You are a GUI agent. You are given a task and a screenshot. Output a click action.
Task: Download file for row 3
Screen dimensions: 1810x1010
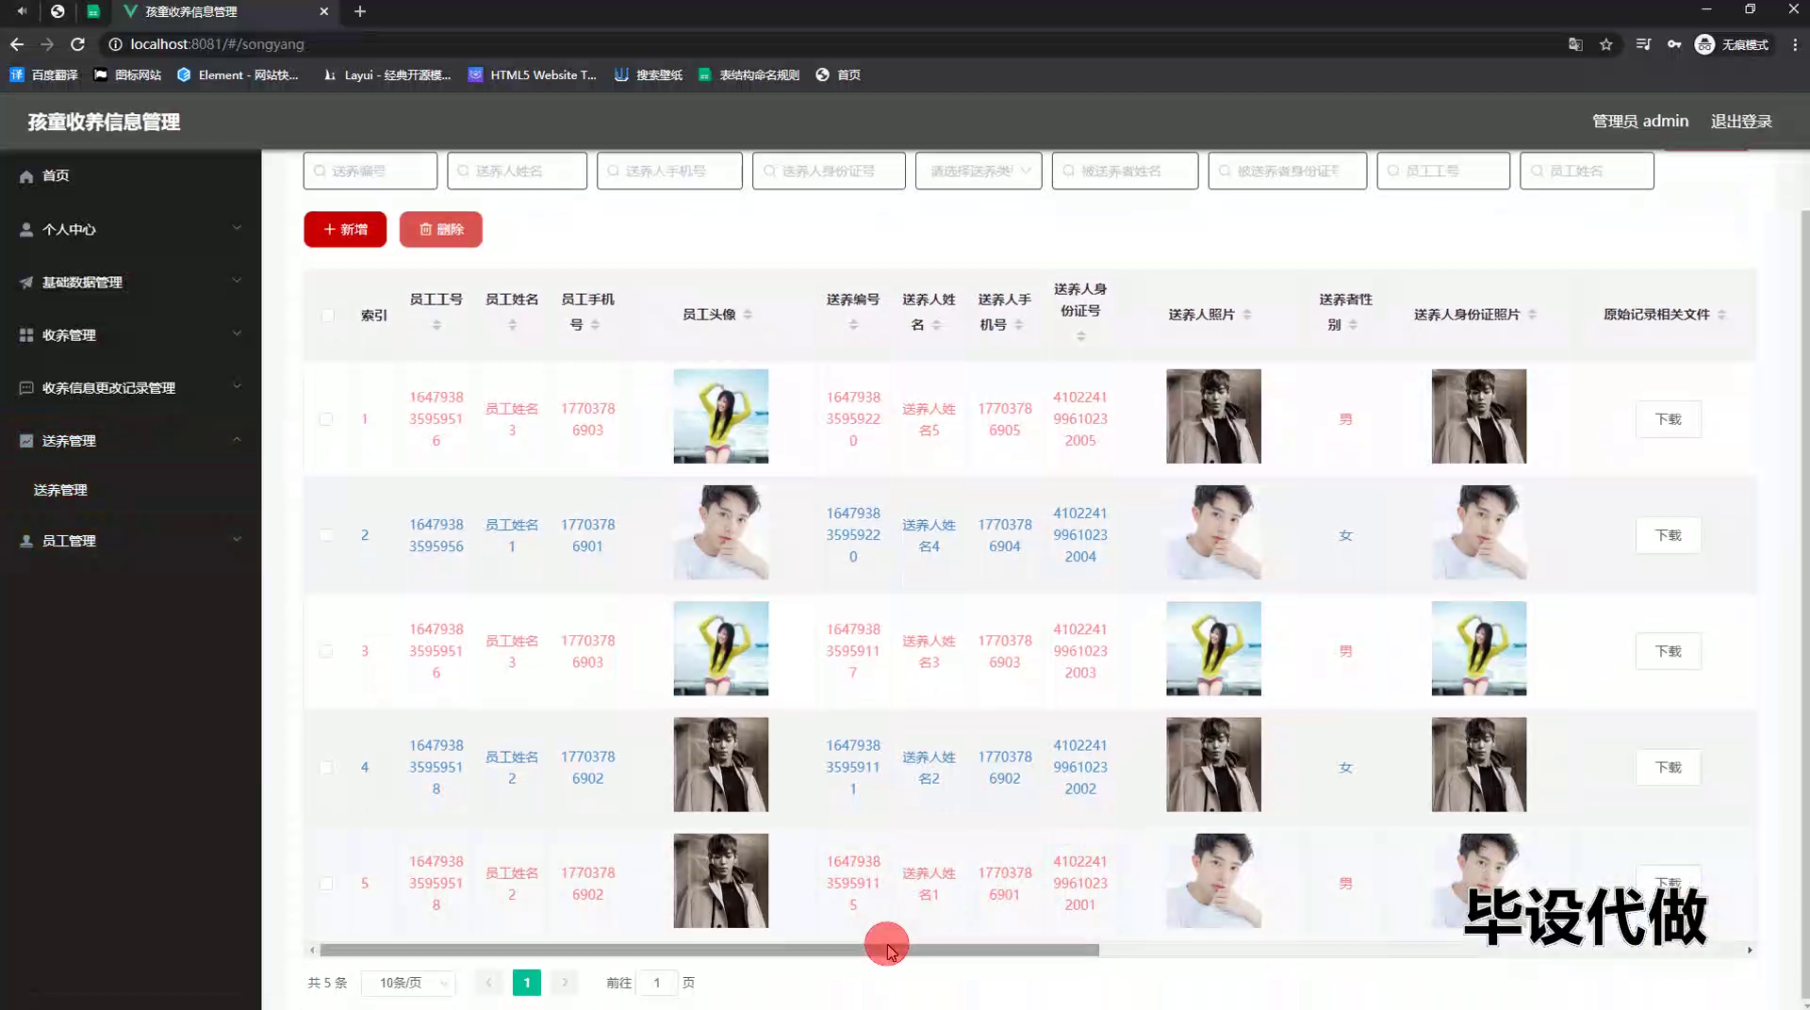pos(1668,651)
